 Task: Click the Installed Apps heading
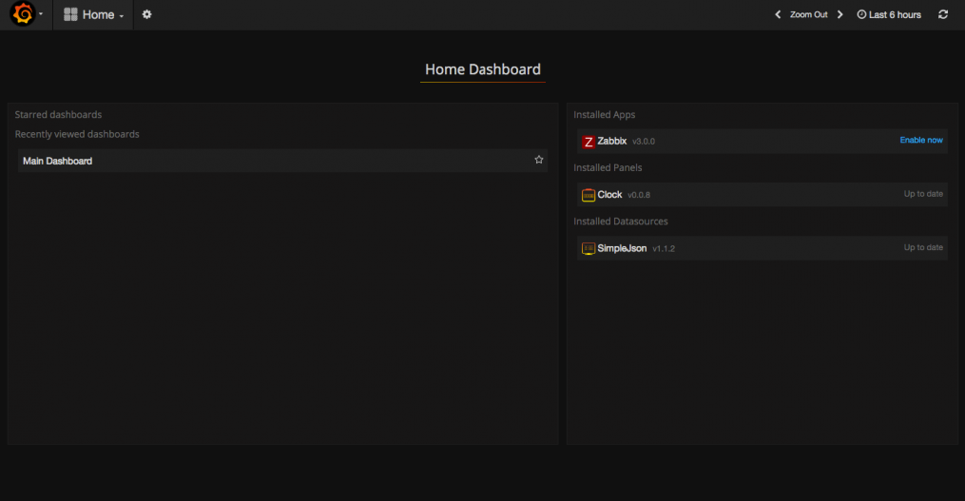[605, 114]
